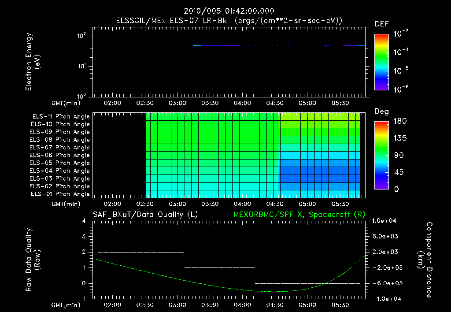Click the ELS-06 Pitch Angle row label
Viewport: 451px width, 312px height.
pos(59,156)
